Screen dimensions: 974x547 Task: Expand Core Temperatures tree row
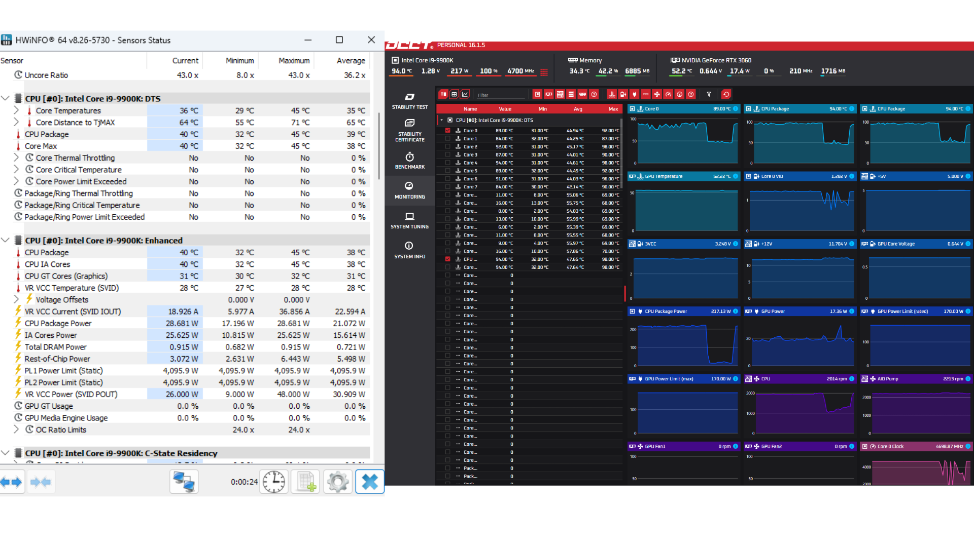[16, 110]
